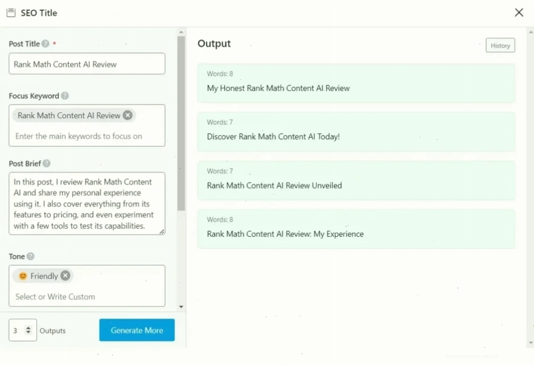Click the Post Brief resize handle
534x365 pixels.
click(x=162, y=232)
